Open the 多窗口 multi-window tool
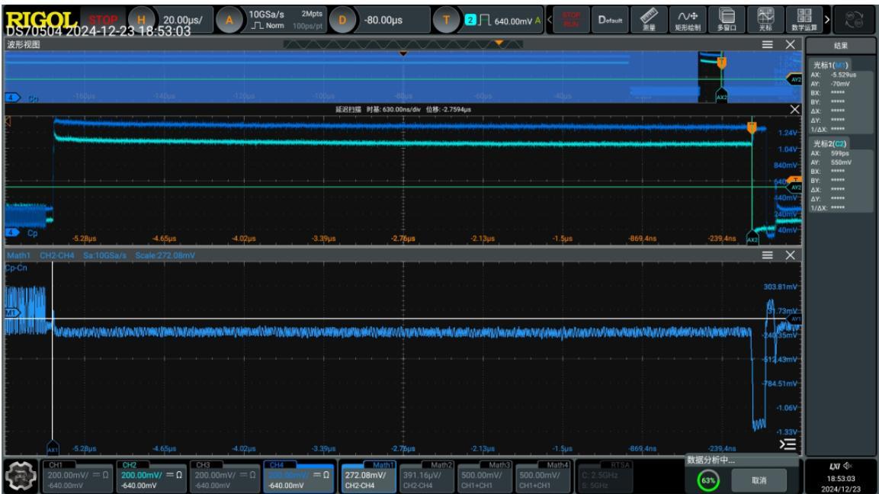Image resolution: width=879 pixels, height=494 pixels. [727, 20]
